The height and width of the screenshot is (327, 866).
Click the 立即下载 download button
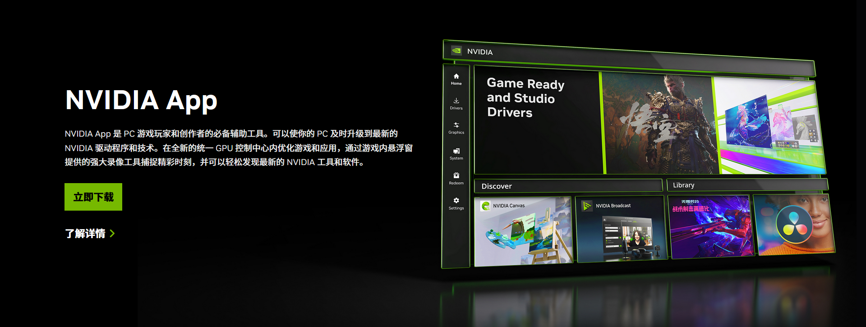point(93,197)
